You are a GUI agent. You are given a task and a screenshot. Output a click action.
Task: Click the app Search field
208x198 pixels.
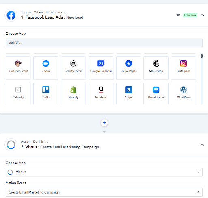point(104,43)
